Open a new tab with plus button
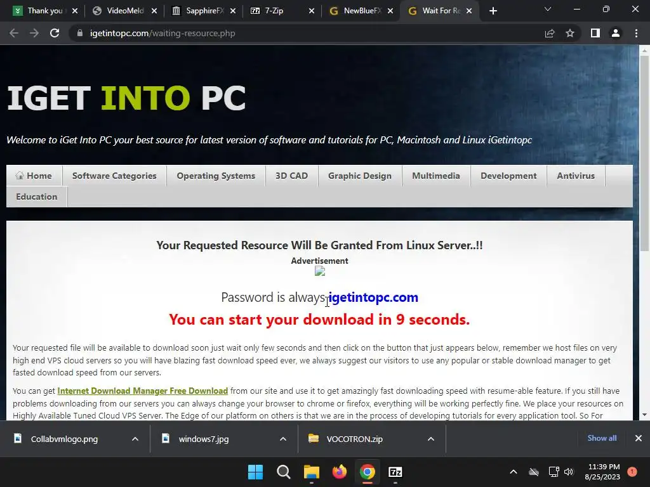Image resolution: width=650 pixels, height=487 pixels. (x=493, y=11)
